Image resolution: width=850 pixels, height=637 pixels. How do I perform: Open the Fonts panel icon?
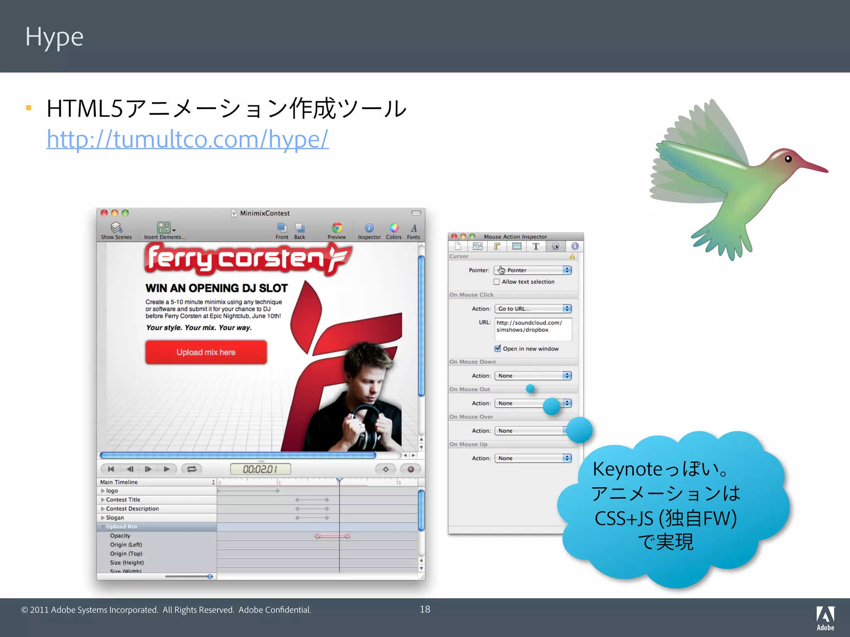pyautogui.click(x=413, y=227)
